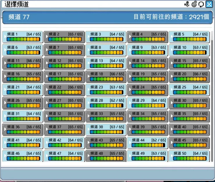Click full 頻道 14

click(x=148, y=63)
